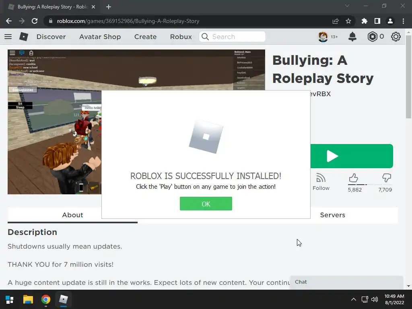Like the game with thumbs up
Viewport: 412px width, 309px height.
tap(353, 178)
